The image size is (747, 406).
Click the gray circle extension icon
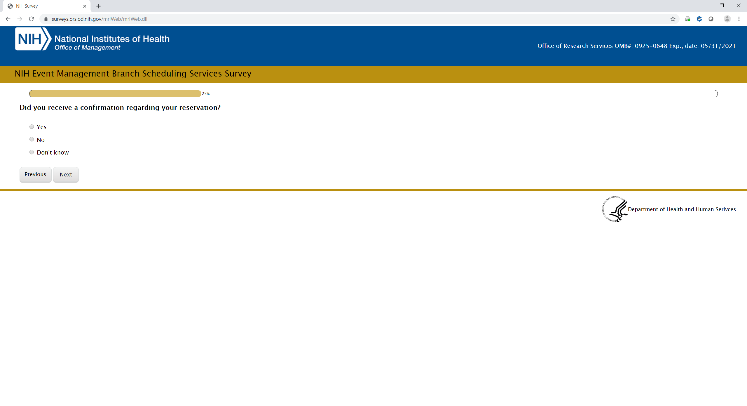711,19
